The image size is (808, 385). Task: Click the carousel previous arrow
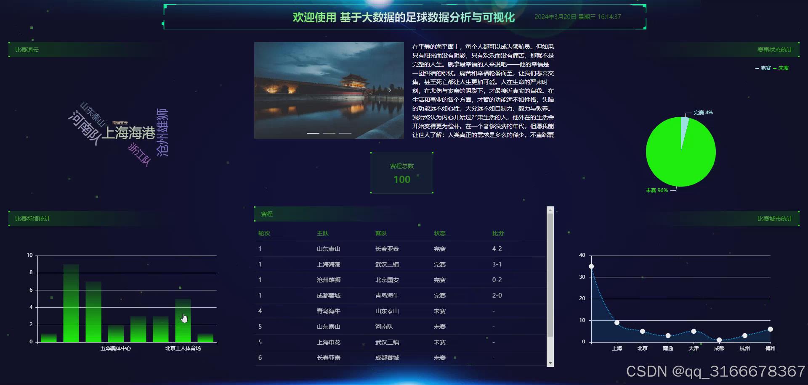pos(268,90)
